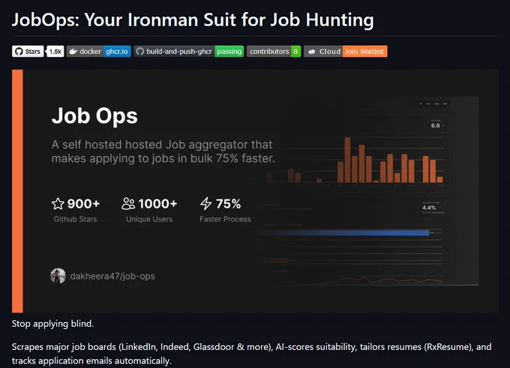Click the 4.4% value in banner chart
The height and width of the screenshot is (368, 510).
click(429, 208)
